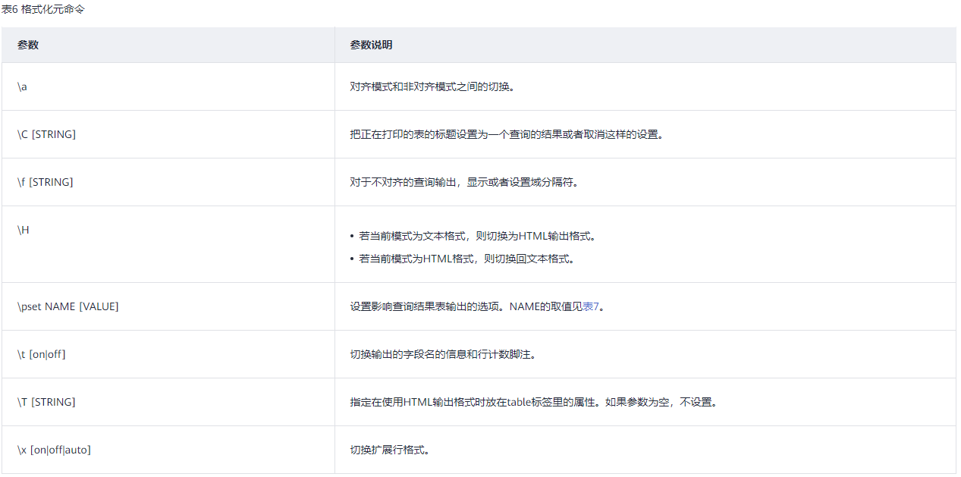Select the \f [STRING] parameter cell
This screenshot has width=961, height=477.
[168, 182]
